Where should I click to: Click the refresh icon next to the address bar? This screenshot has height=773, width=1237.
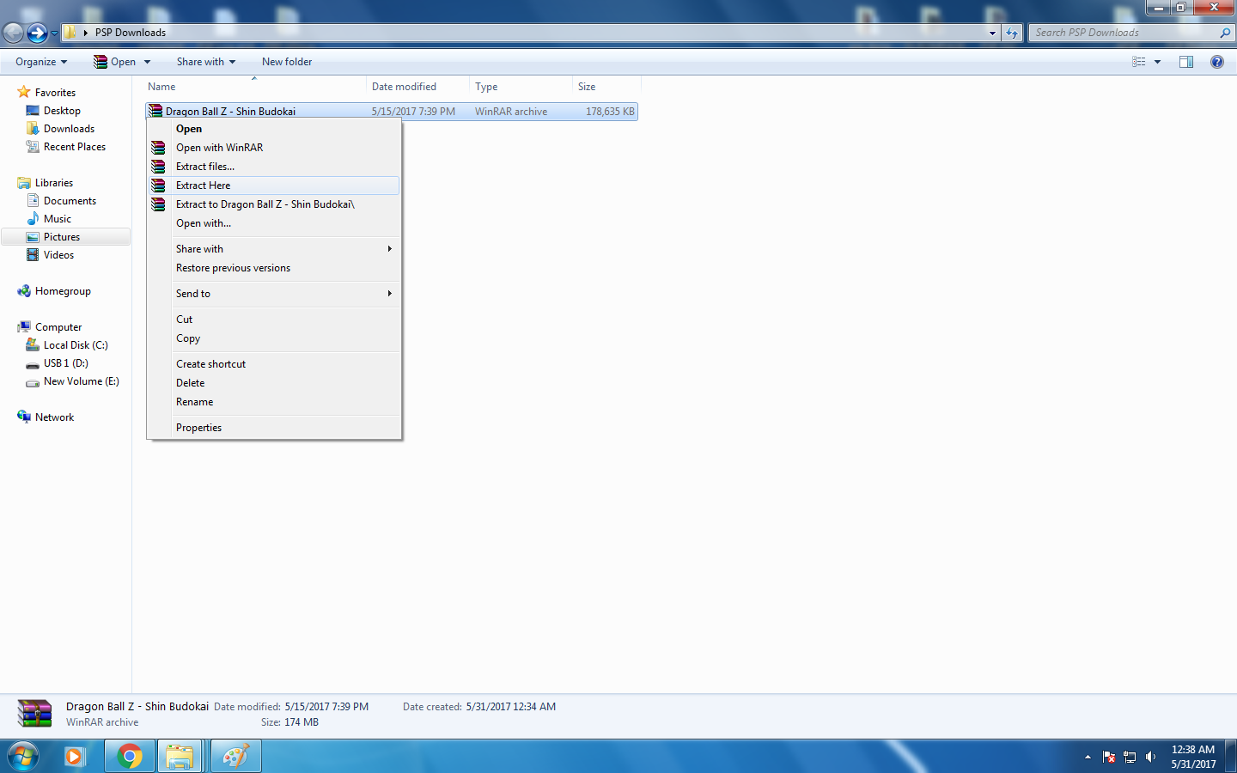click(x=1012, y=32)
